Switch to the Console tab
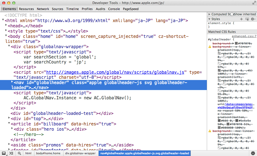 click(x=114, y=9)
